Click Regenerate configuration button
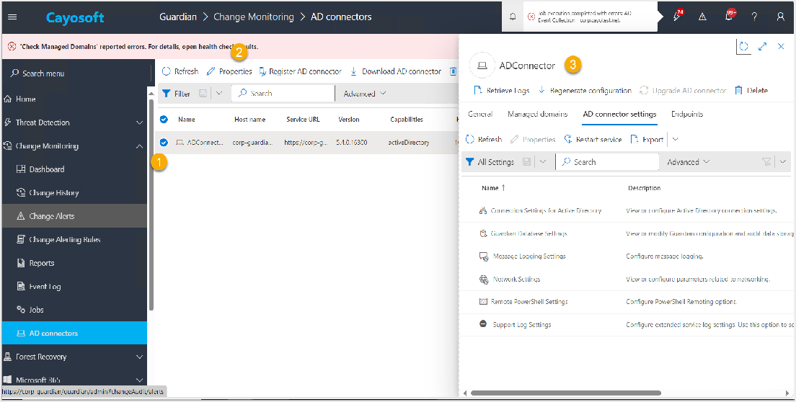 [585, 90]
